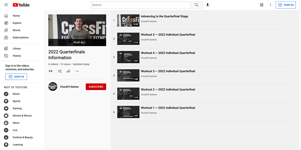Click the Learning lightbulb icon
The height and width of the screenshot is (150, 301).
coord(6,145)
